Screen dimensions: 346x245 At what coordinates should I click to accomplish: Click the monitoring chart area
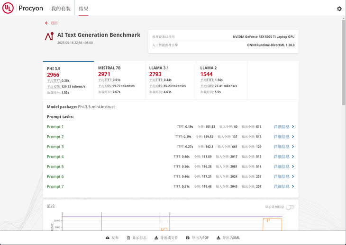(172, 221)
